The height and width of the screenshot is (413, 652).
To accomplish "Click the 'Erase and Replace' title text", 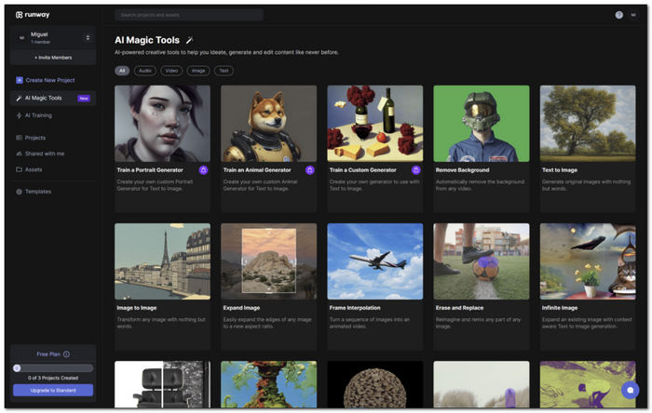I will pos(459,308).
